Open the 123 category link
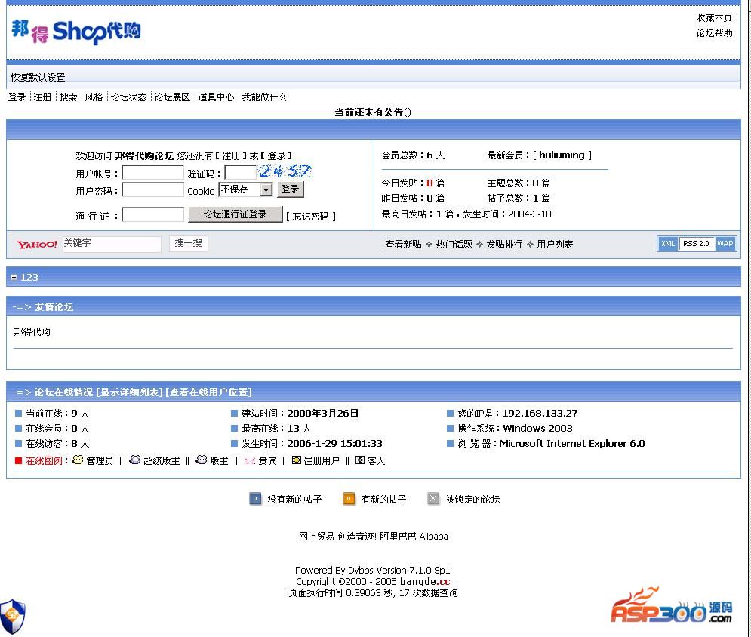 point(29,277)
